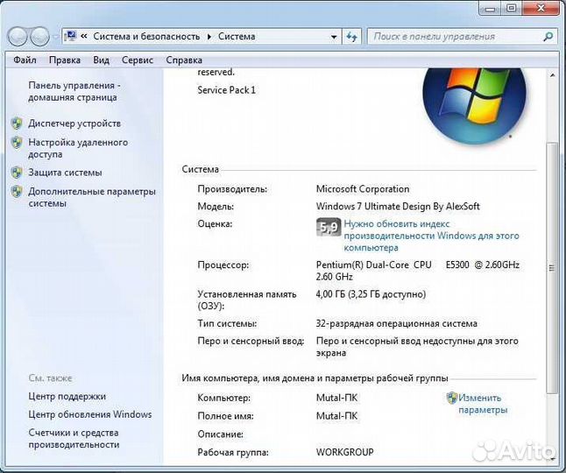Image resolution: width=566 pixels, height=473 pixels.
Task: Click the 5,9 performance rating badge
Action: 329,227
